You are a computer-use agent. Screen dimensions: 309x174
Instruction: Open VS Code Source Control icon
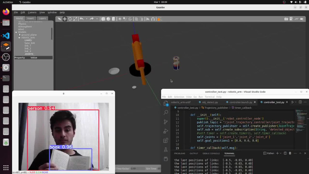coord(166,122)
